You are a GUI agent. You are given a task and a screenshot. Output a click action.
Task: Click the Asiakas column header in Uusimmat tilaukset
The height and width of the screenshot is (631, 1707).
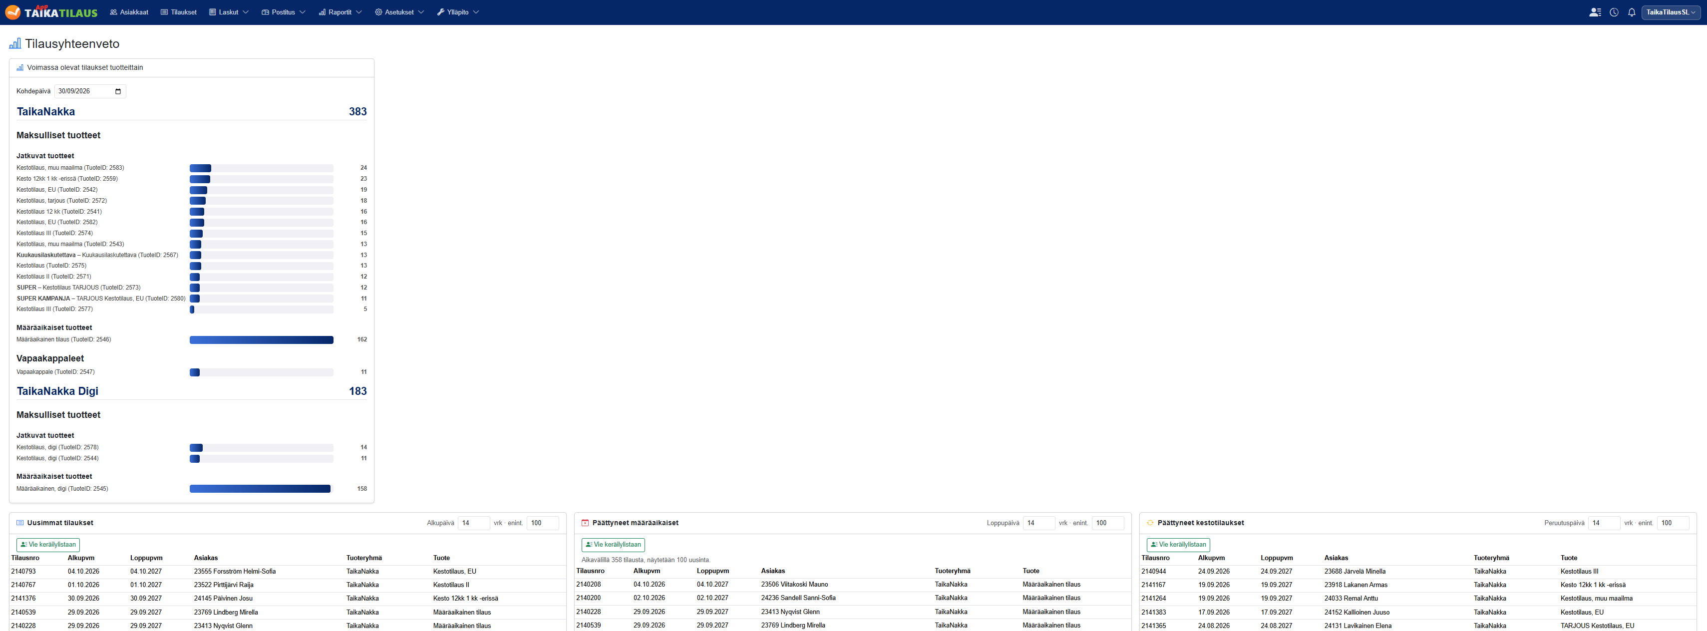[x=206, y=558]
